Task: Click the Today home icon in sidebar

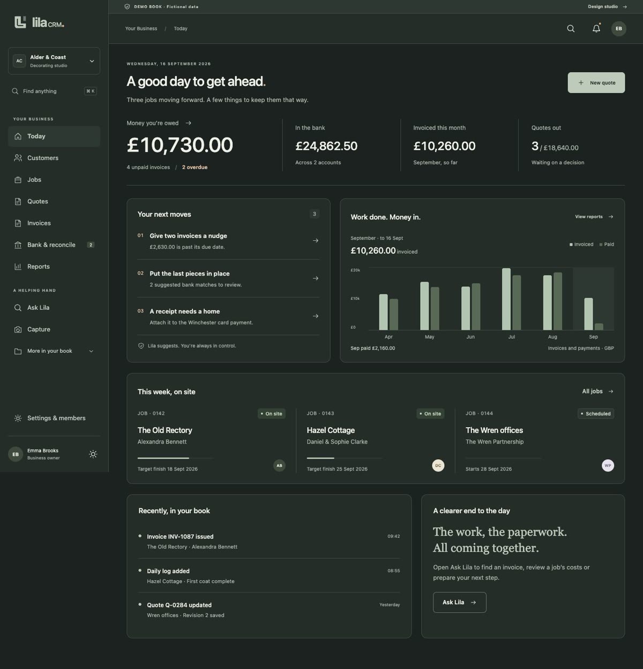Action: 18,136
